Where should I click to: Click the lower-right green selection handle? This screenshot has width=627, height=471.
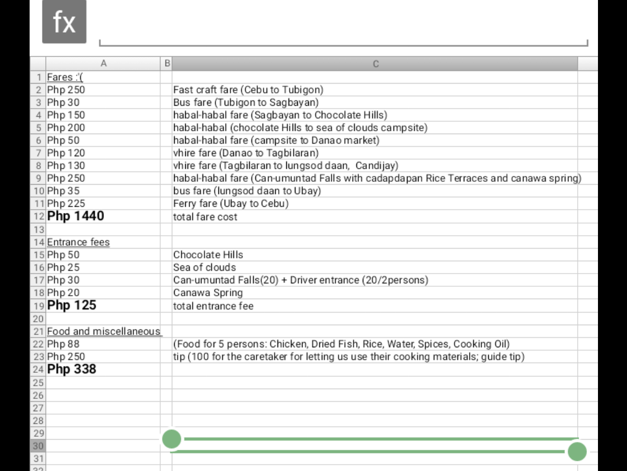[577, 451]
